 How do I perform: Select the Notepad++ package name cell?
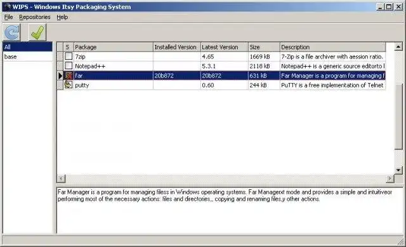point(114,66)
